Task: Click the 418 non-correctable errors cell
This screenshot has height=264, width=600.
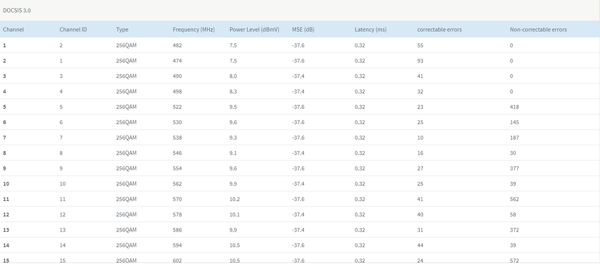Action: [514, 107]
